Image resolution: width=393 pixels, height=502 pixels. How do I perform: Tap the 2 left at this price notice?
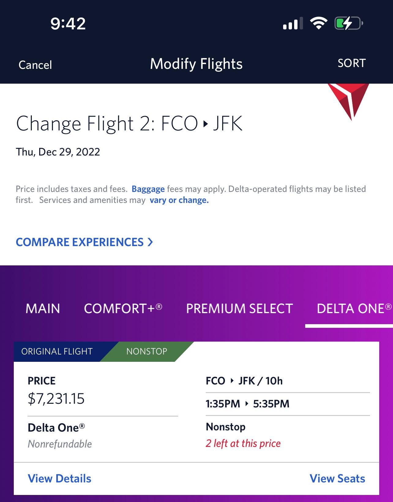(x=243, y=444)
